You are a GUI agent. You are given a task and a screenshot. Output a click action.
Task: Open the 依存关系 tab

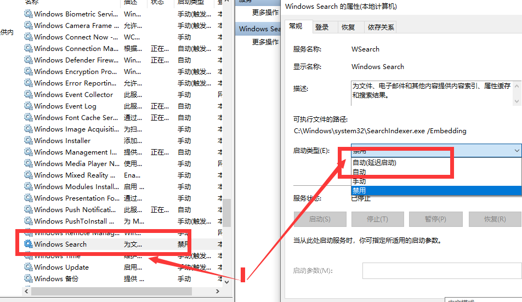[x=381, y=27]
